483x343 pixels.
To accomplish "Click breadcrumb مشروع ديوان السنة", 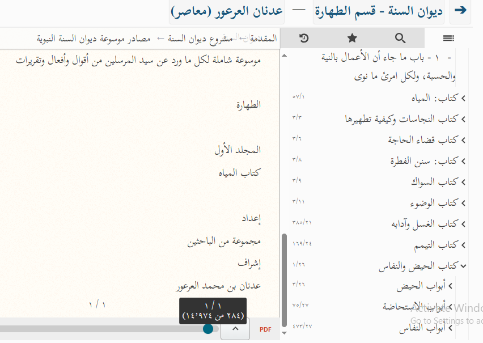I will (200, 39).
